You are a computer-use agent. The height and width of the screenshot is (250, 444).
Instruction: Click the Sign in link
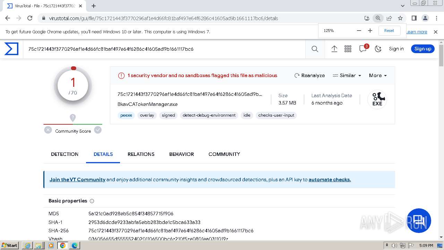coord(396,49)
